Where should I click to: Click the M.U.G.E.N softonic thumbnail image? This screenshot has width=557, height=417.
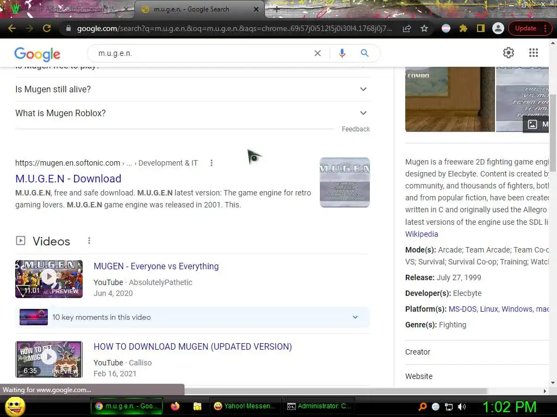tap(344, 182)
